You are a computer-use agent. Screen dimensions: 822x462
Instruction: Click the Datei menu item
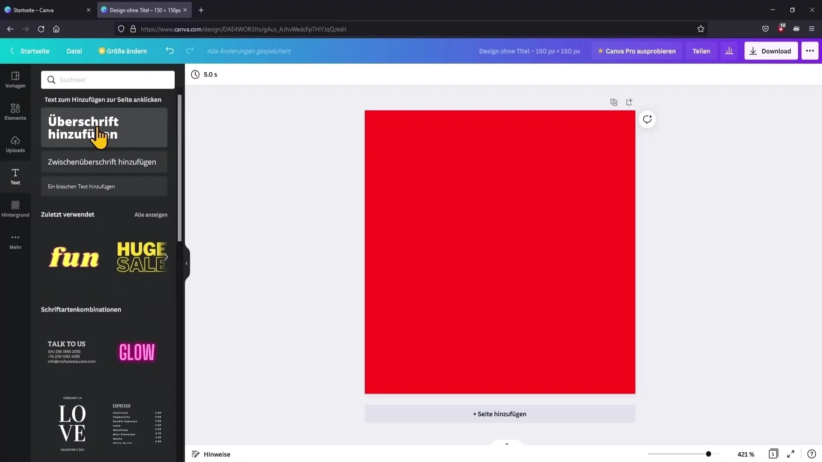pyautogui.click(x=74, y=51)
